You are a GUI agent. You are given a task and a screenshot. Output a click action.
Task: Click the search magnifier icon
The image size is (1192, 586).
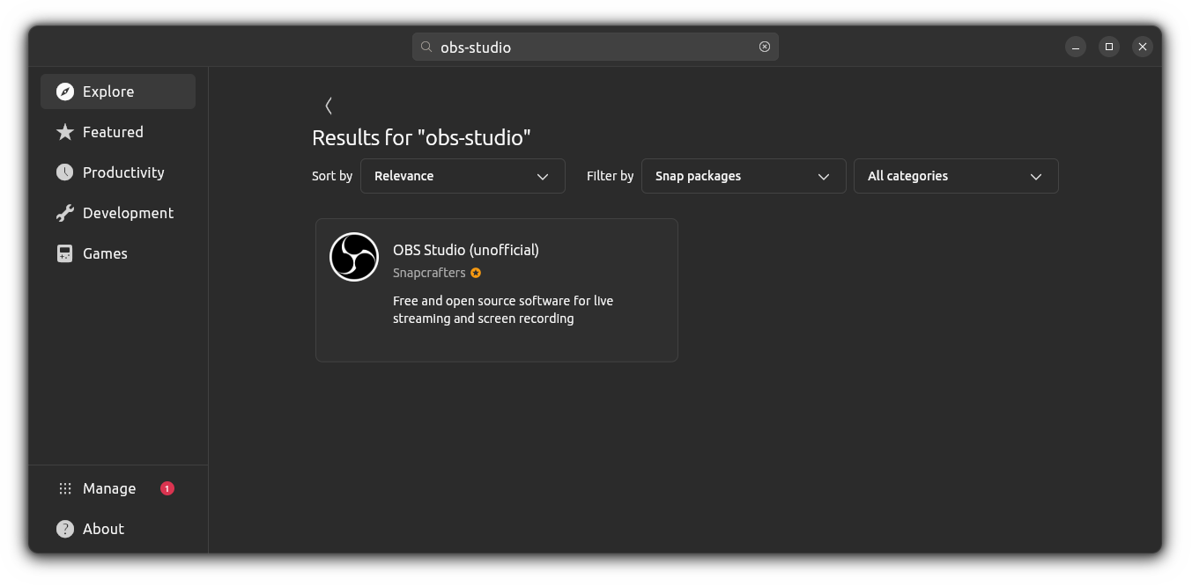point(426,47)
